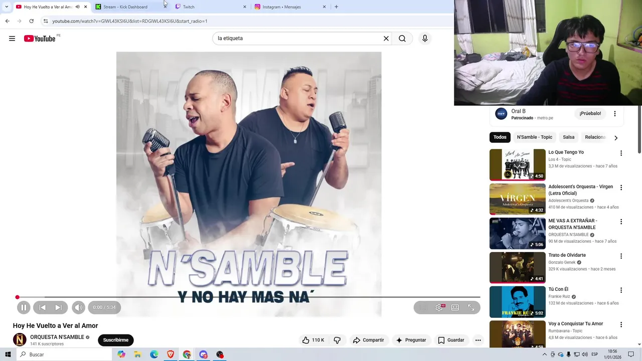The width and height of the screenshot is (642, 361).
Task: Go back with the browser back arrow
Action: tap(7, 21)
